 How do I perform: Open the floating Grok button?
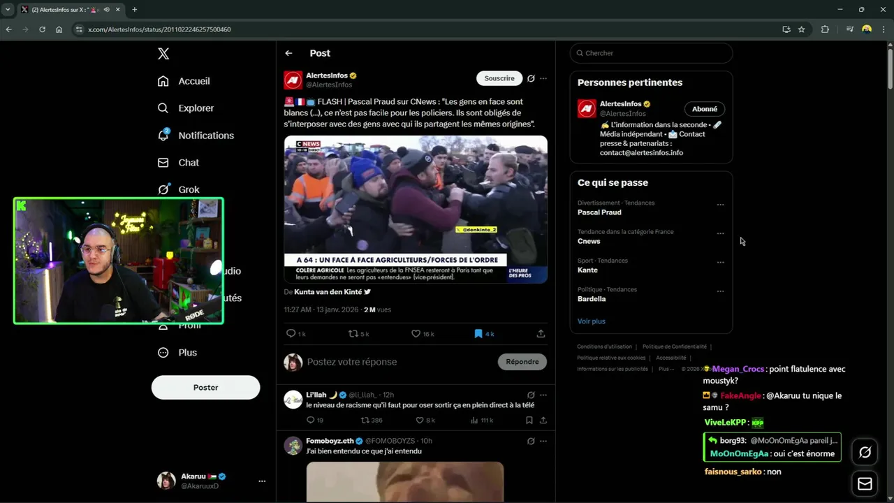point(865,453)
